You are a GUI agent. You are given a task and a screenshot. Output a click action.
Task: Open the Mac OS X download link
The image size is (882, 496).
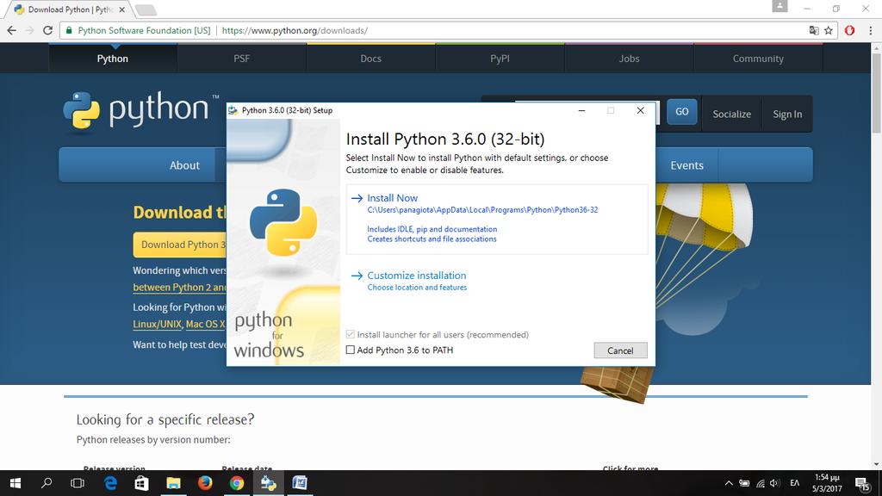205,324
